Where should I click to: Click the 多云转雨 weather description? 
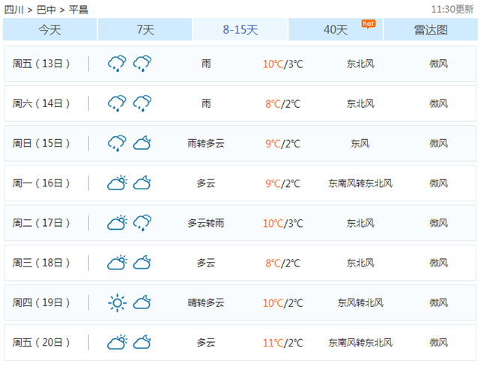[206, 223]
